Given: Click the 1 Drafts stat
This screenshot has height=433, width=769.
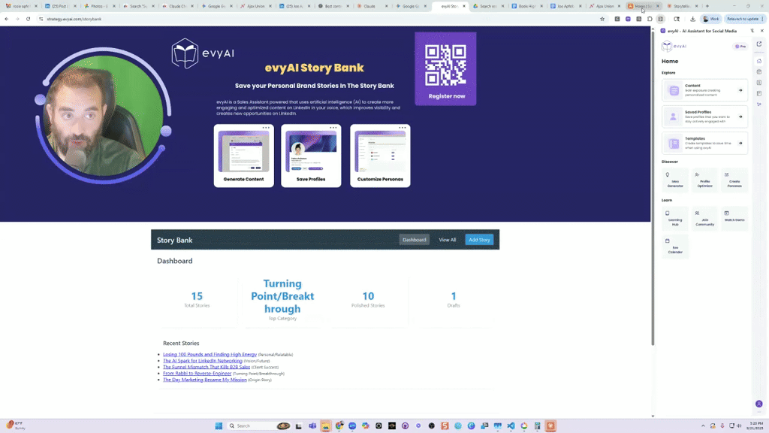Looking at the screenshot, I should point(454,299).
